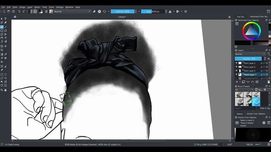Select the Text tool
Image resolution: width=271 pixels, height=152 pixels.
(x=6, y=19)
